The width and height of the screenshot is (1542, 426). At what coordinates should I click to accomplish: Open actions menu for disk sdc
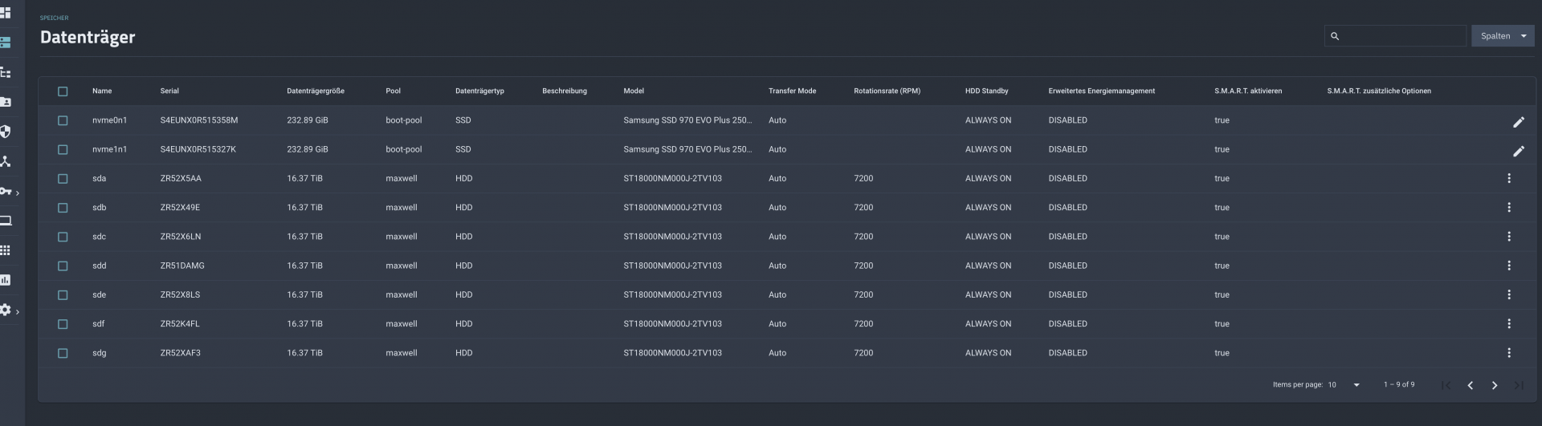coord(1509,237)
